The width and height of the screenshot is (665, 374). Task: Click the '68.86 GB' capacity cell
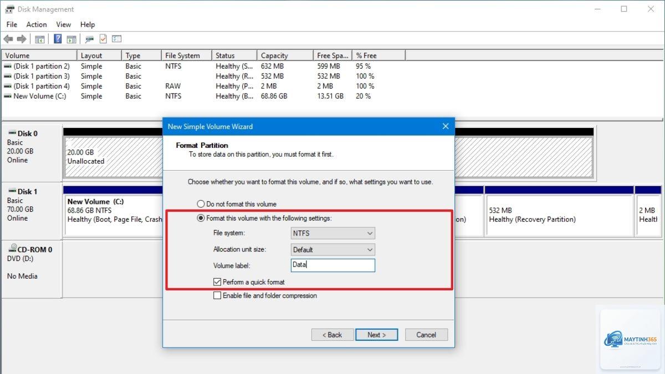tap(274, 96)
